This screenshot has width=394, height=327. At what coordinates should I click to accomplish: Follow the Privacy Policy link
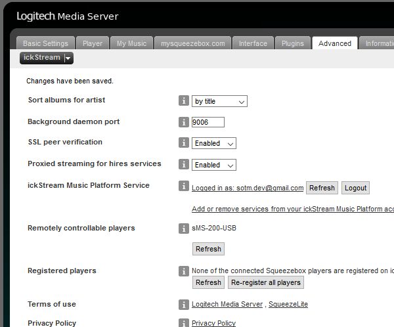tap(213, 323)
